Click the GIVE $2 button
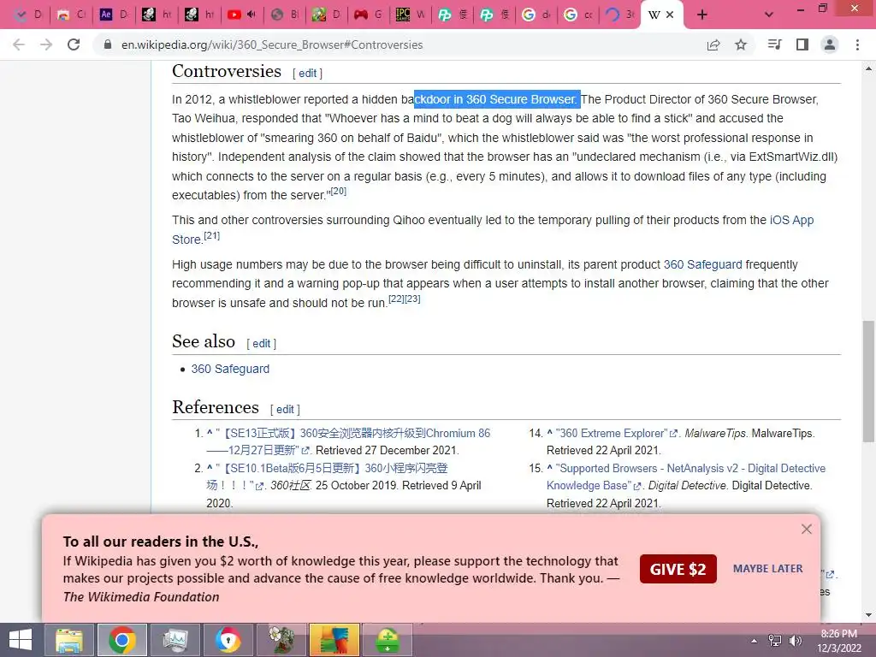The width and height of the screenshot is (876, 657). click(x=678, y=569)
